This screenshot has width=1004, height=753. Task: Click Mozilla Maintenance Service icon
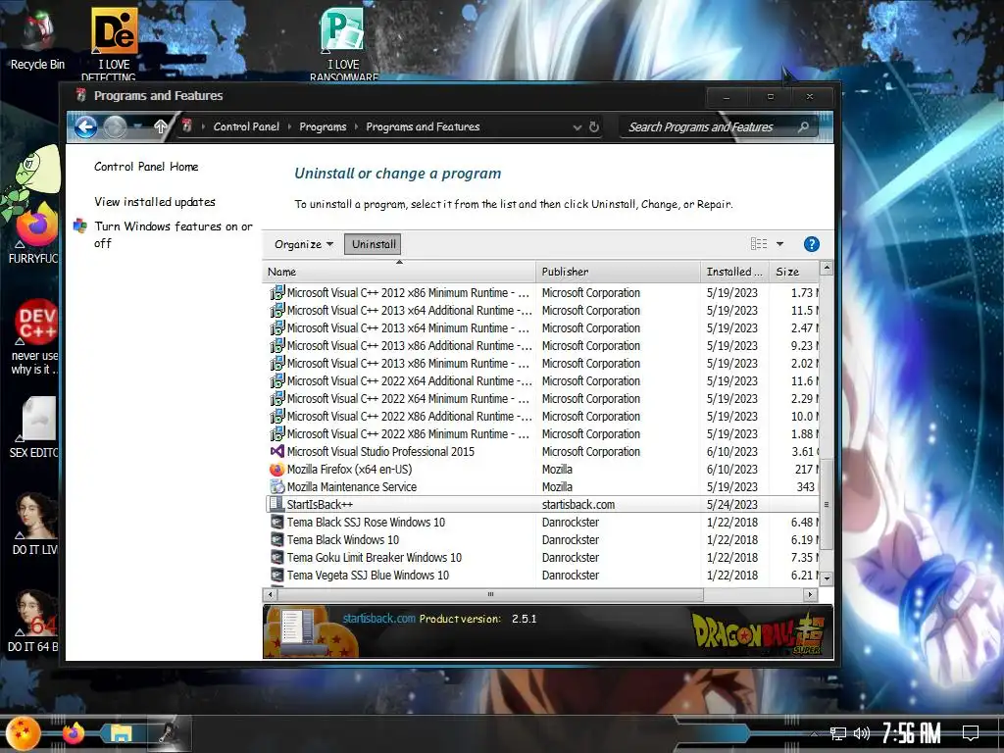[276, 486]
